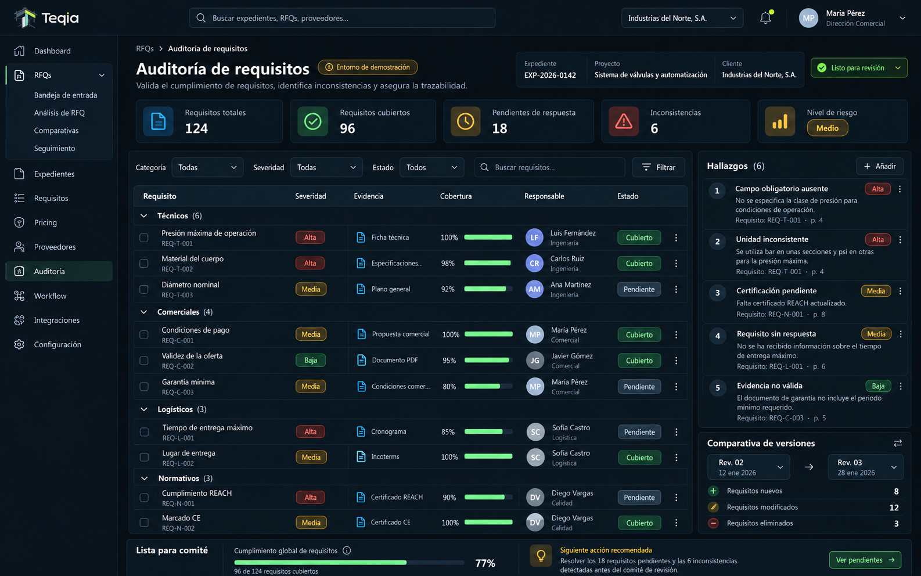Open the Categoría Todas dropdown
Viewport: 921px width, 576px height.
pyautogui.click(x=207, y=167)
